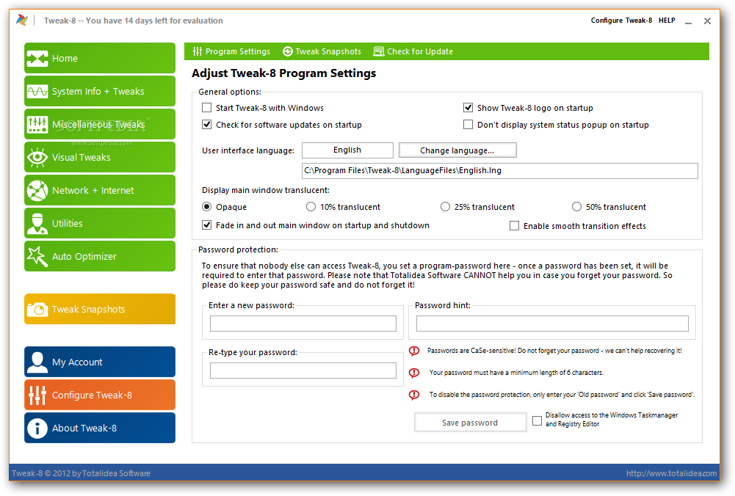The width and height of the screenshot is (735, 496).
Task: Select 50% translucent option
Action: tap(576, 207)
